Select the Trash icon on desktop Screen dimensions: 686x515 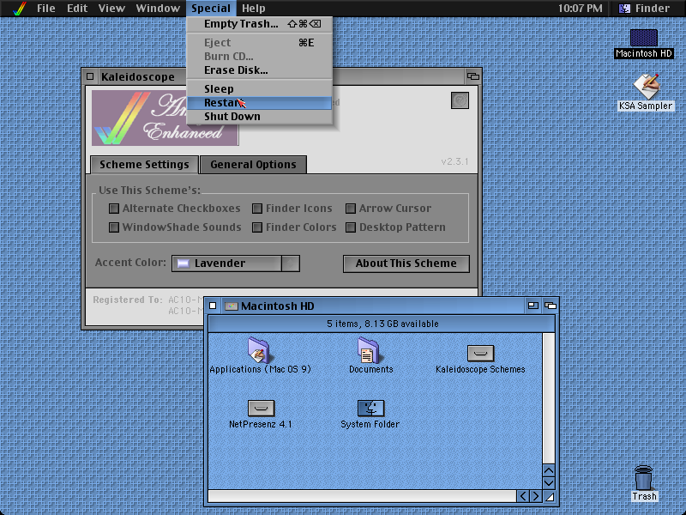point(644,478)
